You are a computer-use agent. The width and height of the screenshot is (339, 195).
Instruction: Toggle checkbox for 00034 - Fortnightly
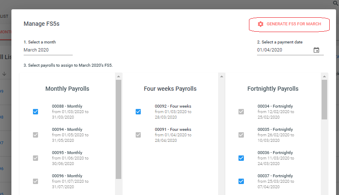241,112
